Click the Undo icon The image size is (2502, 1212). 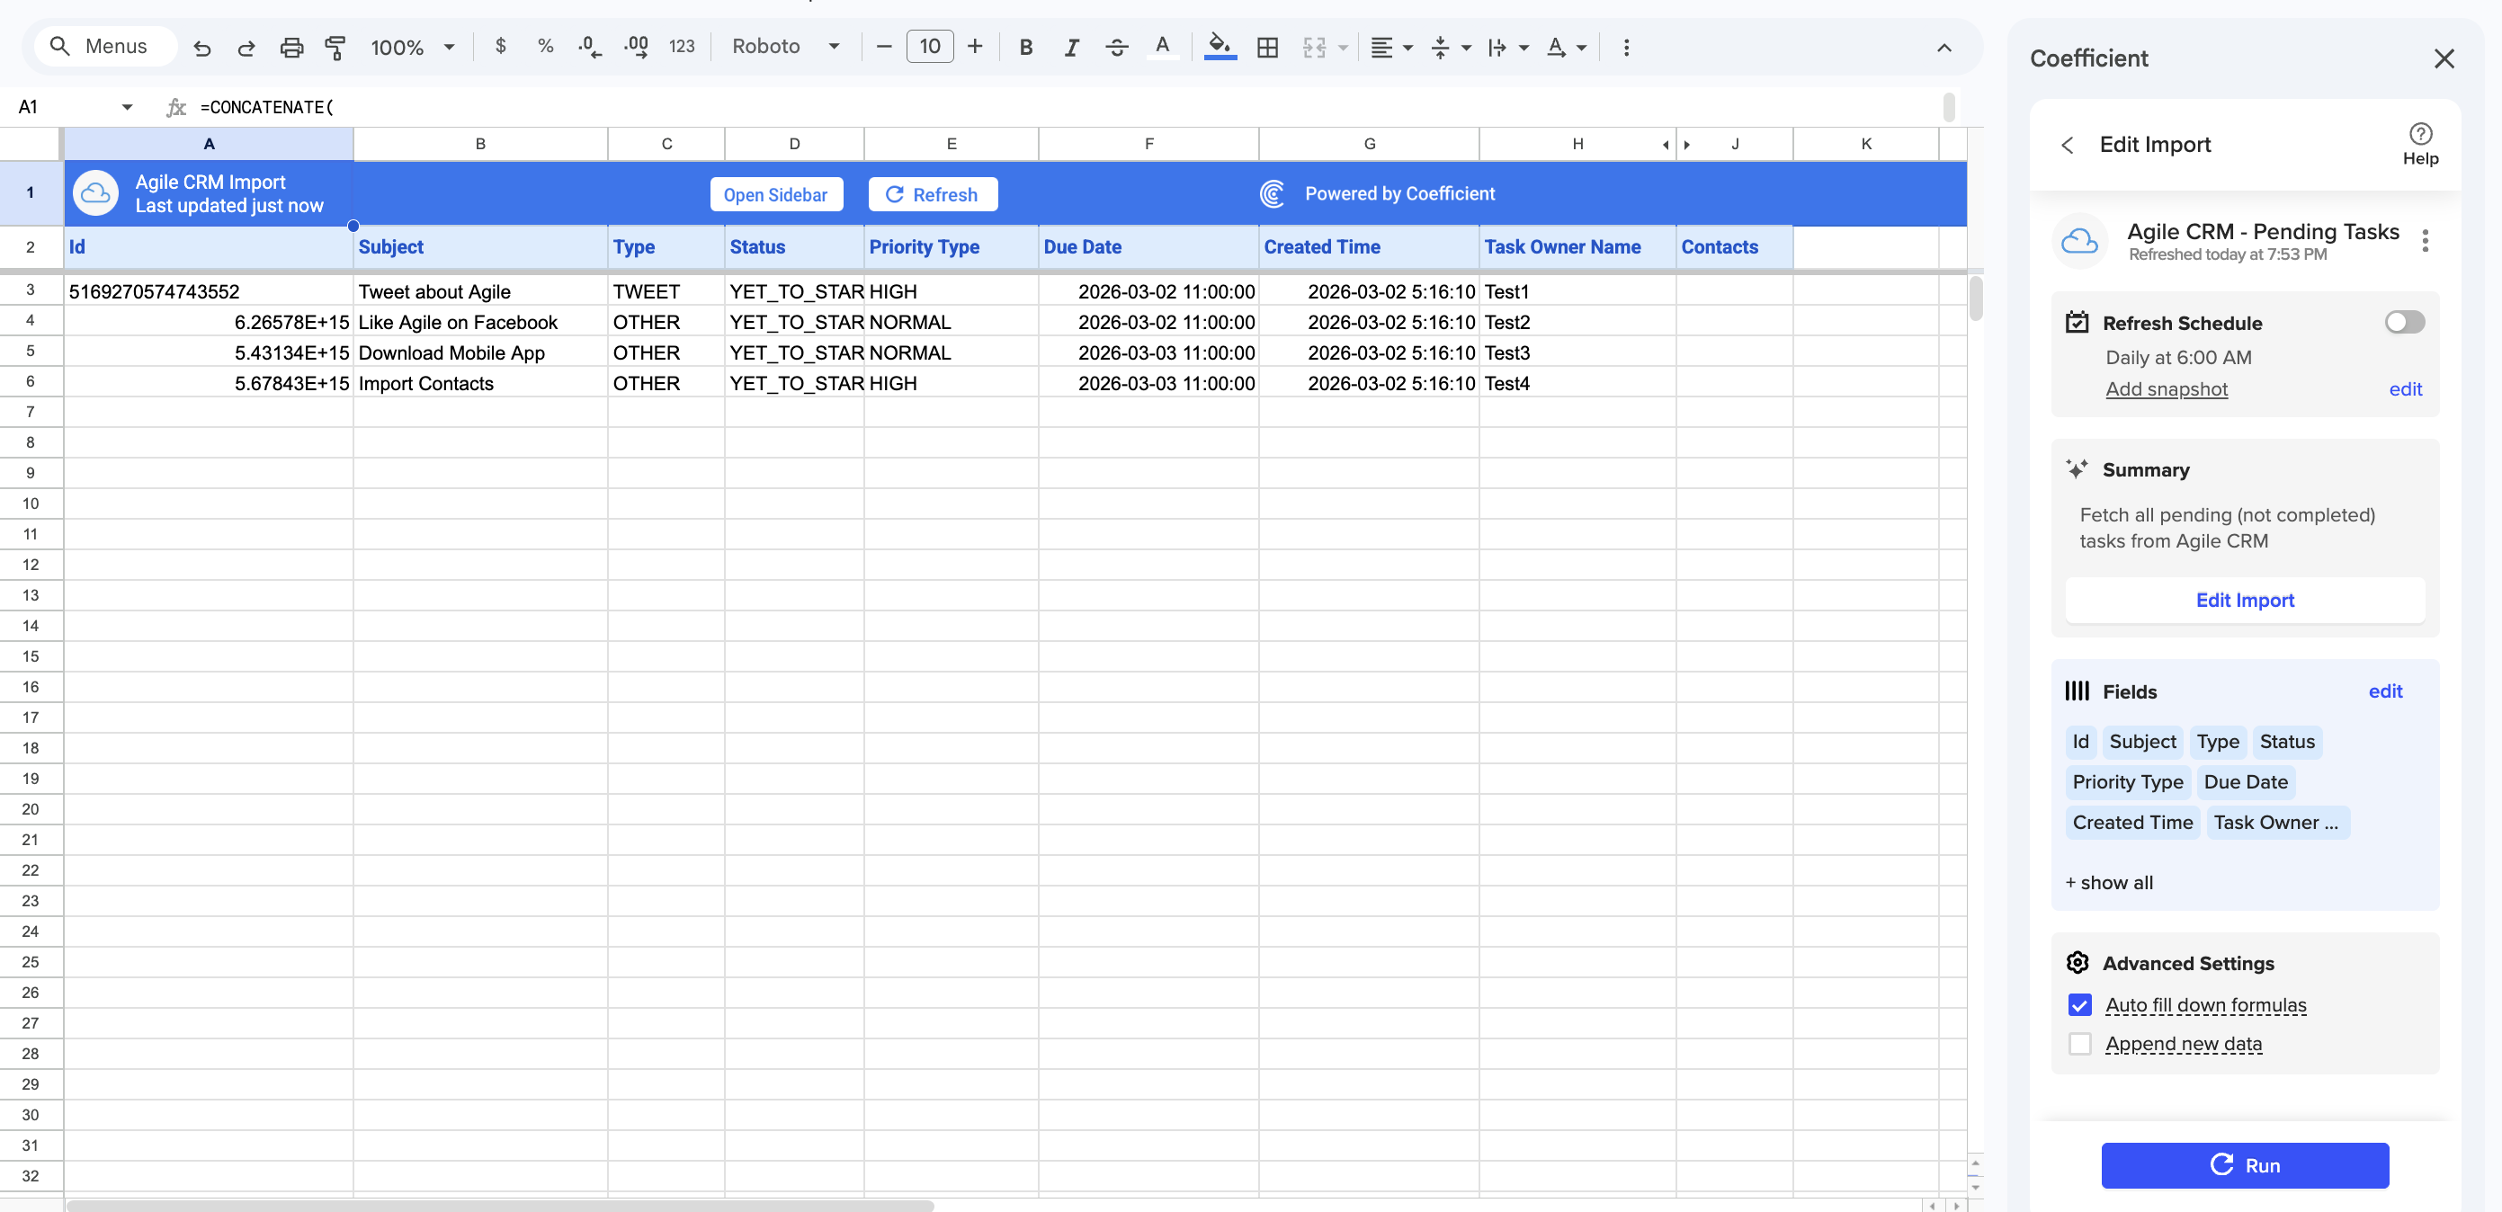click(x=202, y=47)
